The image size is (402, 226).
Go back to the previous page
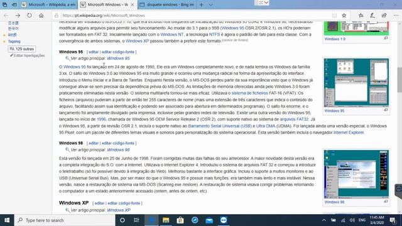coord(6,15)
